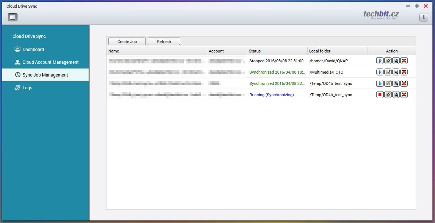Viewport: 435px width, 223px height.
Task: Sort jobs by Name column header
Action: tap(114, 51)
